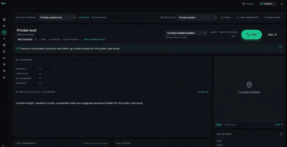Screen dimensions: 287x147
Task: Click the Location hidden text
Action: coord(249,92)
